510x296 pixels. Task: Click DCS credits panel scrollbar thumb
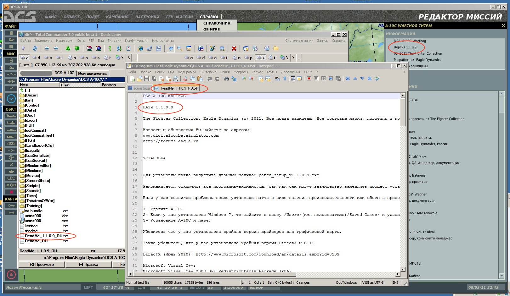click(502, 104)
